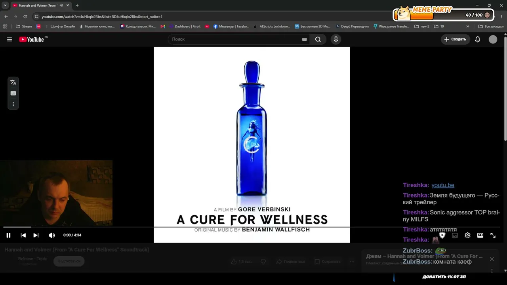The width and height of the screenshot is (507, 285).
Task: Skip to the next track in player
Action: (x=36, y=235)
